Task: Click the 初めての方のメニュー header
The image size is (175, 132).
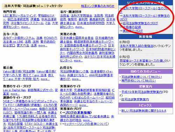Action: point(146,71)
